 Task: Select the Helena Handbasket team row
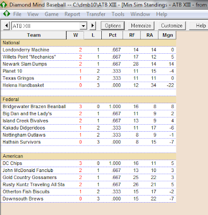click(x=88, y=85)
